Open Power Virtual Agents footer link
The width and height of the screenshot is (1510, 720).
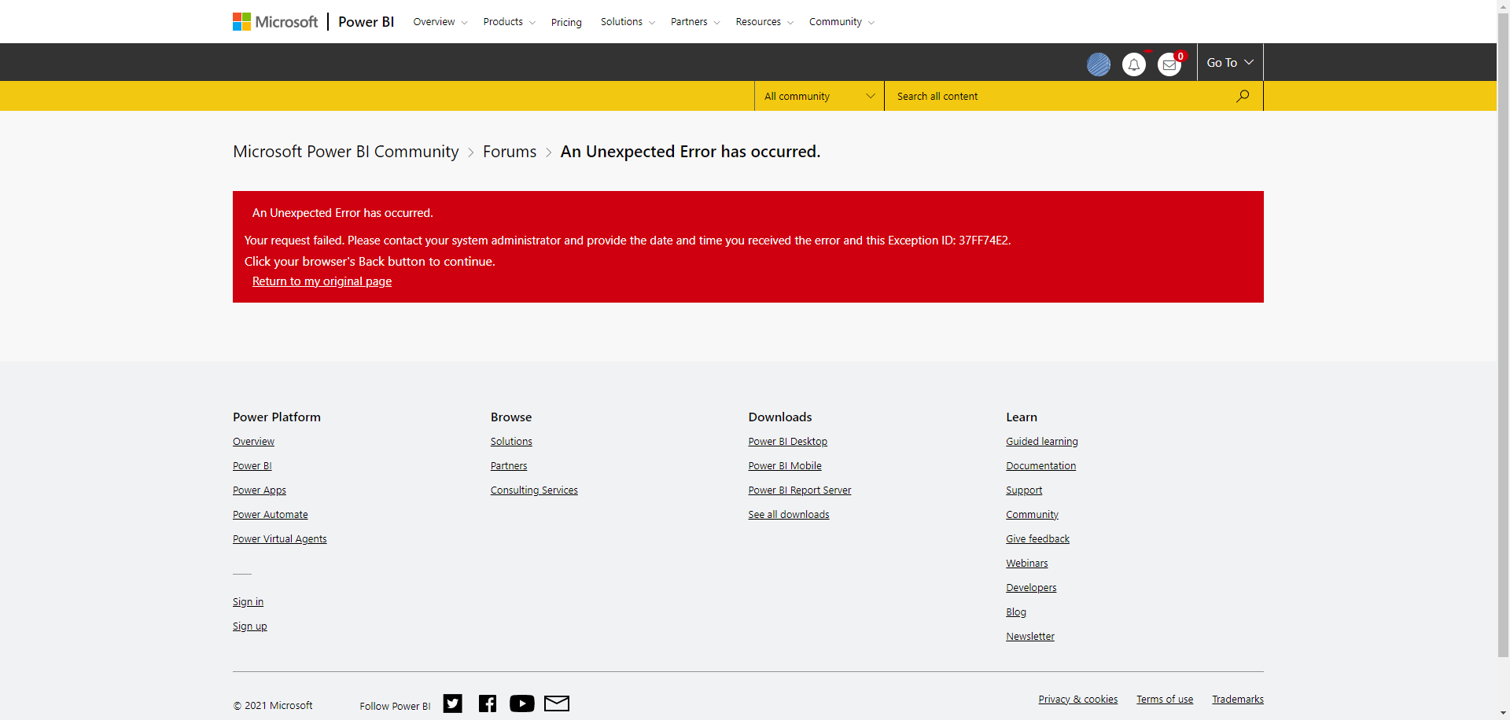coord(280,539)
